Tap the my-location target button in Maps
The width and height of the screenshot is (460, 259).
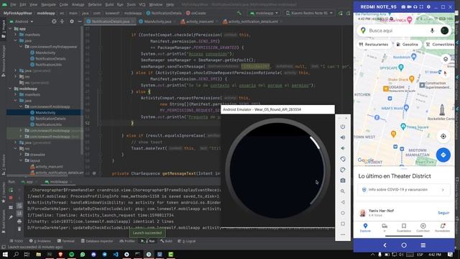(443, 136)
